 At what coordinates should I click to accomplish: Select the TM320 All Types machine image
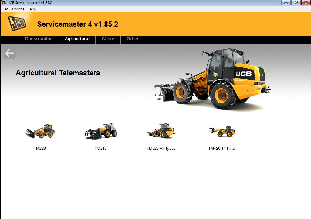(x=161, y=131)
